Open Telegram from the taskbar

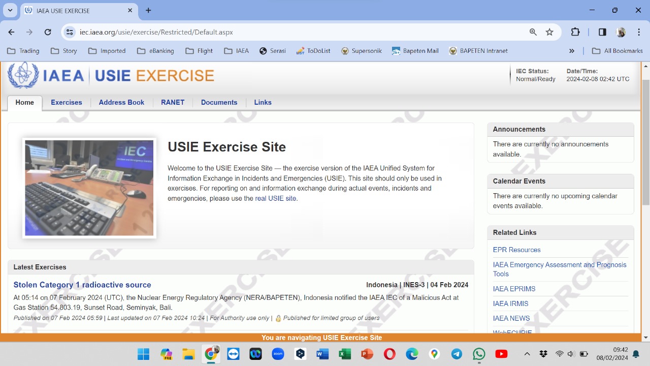click(x=457, y=354)
